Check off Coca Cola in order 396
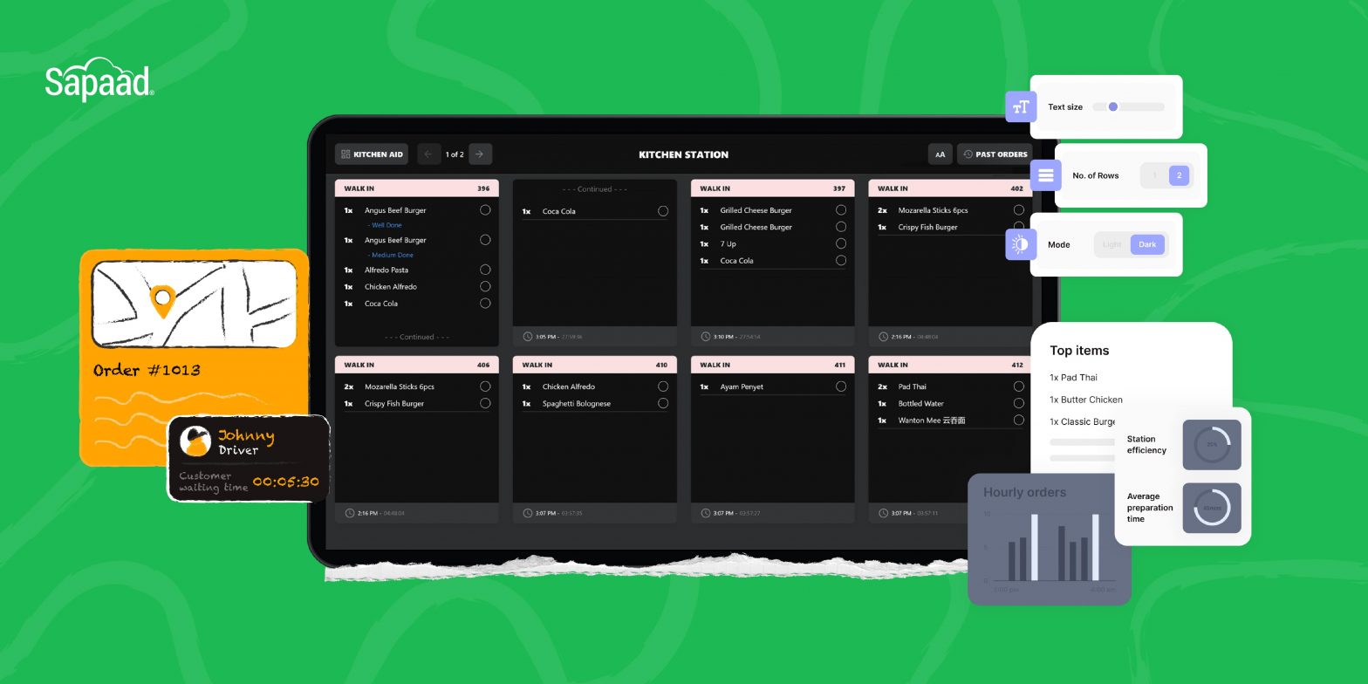Screen dimensions: 1368x684 (x=485, y=304)
